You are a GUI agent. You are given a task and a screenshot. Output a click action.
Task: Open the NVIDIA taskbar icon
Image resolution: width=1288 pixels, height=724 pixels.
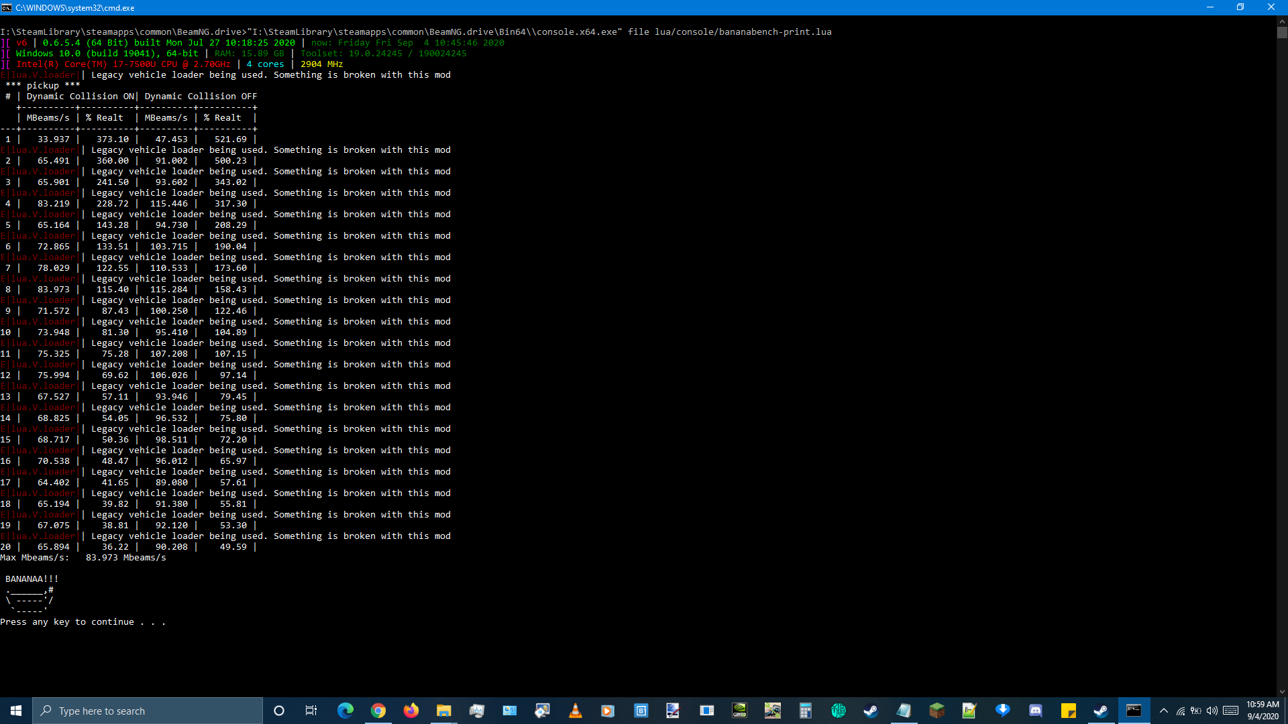pos(739,711)
